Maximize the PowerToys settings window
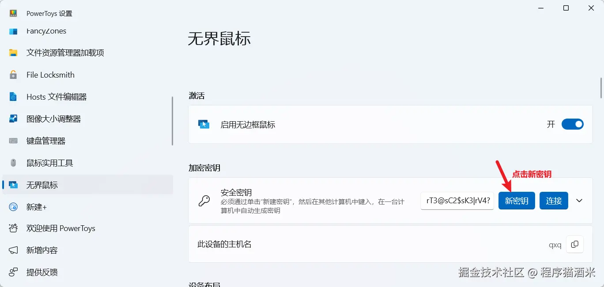The image size is (604, 287). tap(566, 8)
